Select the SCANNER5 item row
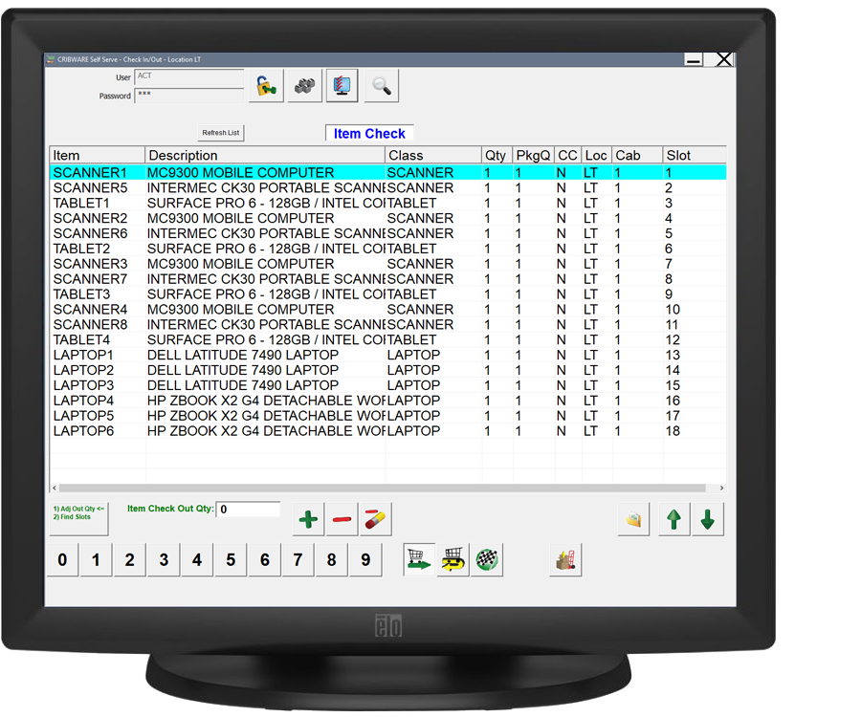 coord(388,187)
